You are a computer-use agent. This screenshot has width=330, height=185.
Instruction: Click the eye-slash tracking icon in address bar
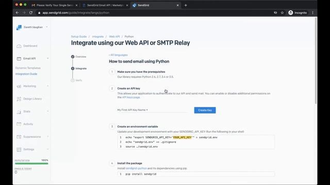275,13
